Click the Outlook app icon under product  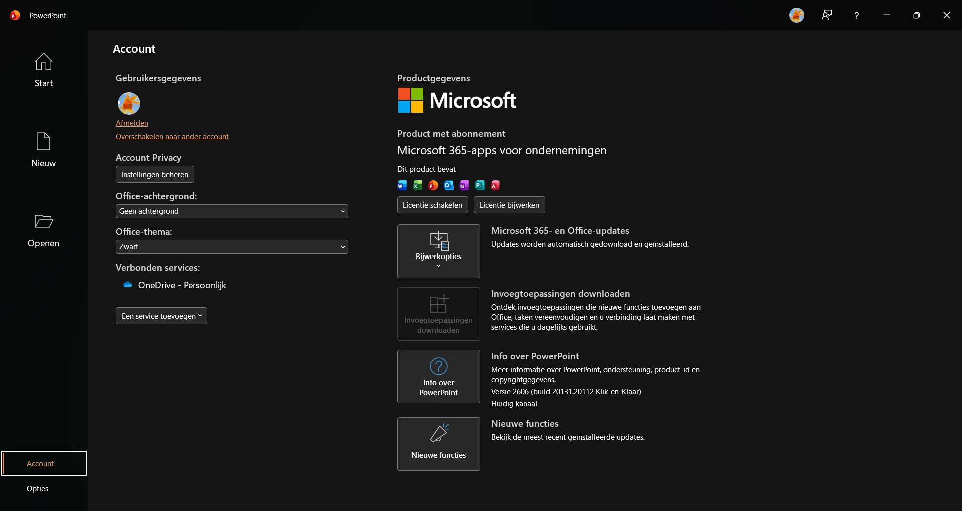click(x=449, y=185)
